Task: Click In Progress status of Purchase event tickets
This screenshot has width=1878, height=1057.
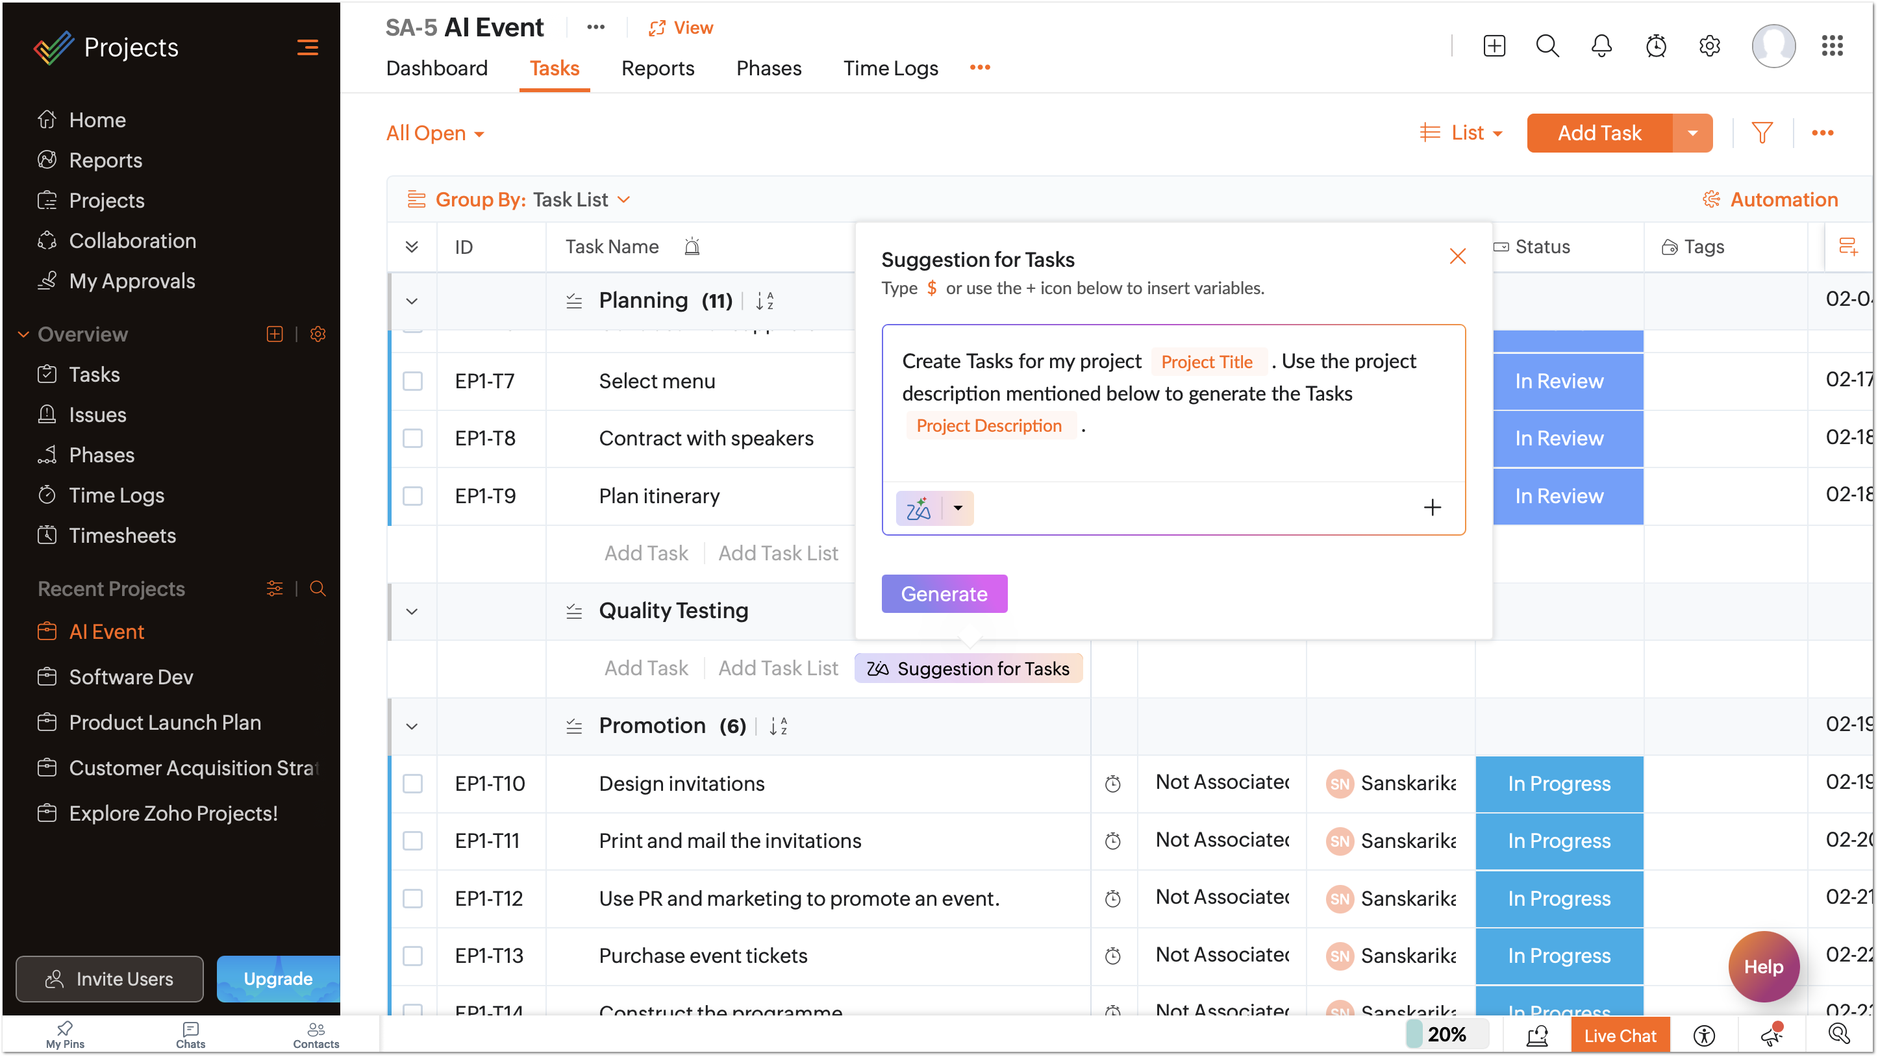Action: click(x=1559, y=956)
